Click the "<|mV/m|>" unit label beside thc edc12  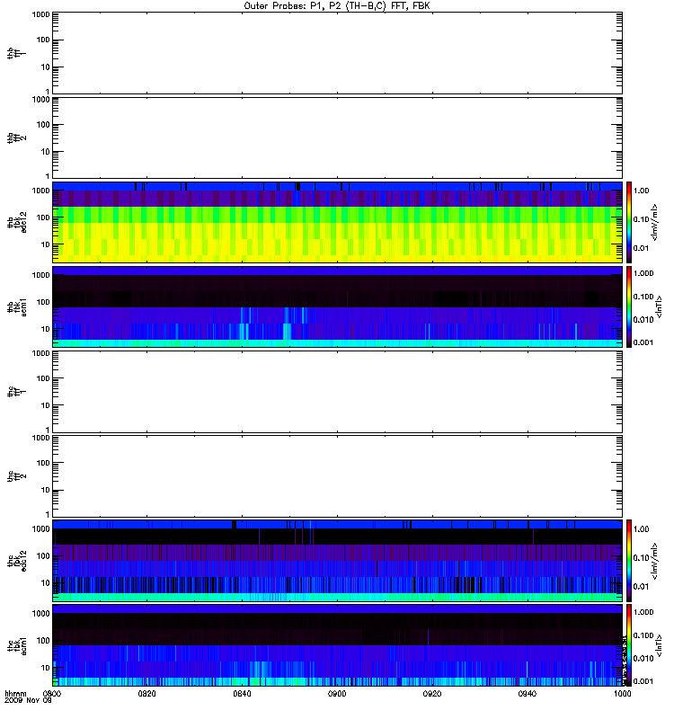pyautogui.click(x=655, y=561)
